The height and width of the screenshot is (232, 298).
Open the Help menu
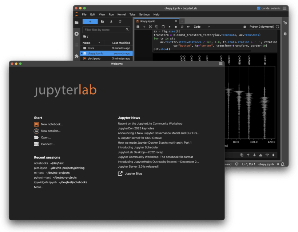(156, 15)
